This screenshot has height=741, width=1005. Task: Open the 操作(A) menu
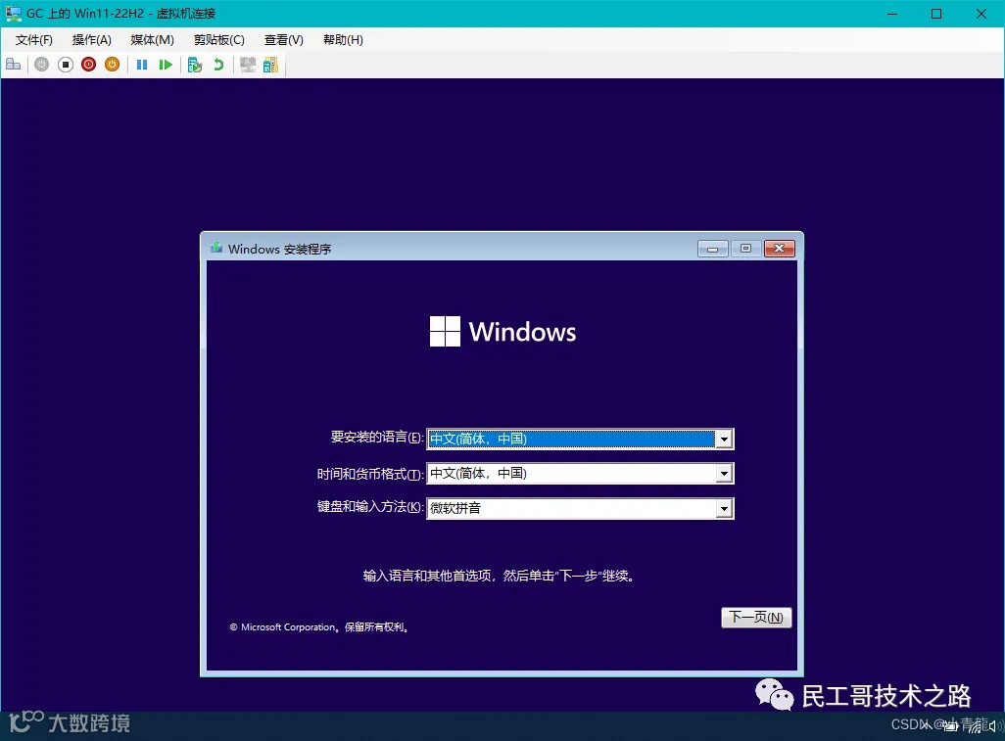(x=92, y=40)
